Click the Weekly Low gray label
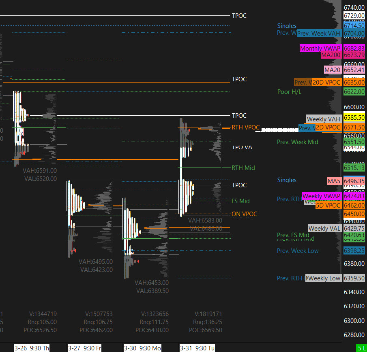The height and width of the screenshot is (352, 367). pyautogui.click(x=324, y=278)
